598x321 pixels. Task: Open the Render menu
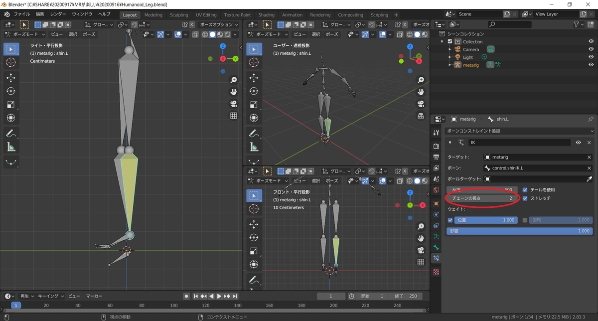tap(58, 14)
